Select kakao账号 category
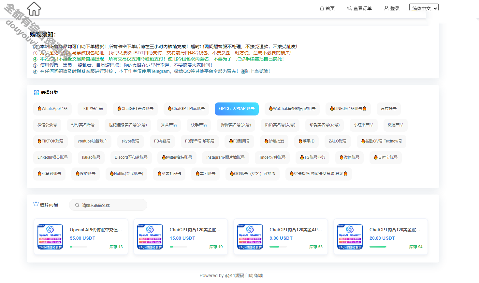Screen dimensions: 479x283 click(91, 157)
